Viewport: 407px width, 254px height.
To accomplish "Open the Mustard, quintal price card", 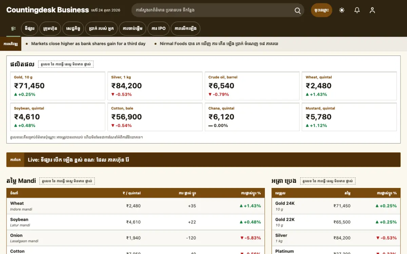I will (349, 117).
